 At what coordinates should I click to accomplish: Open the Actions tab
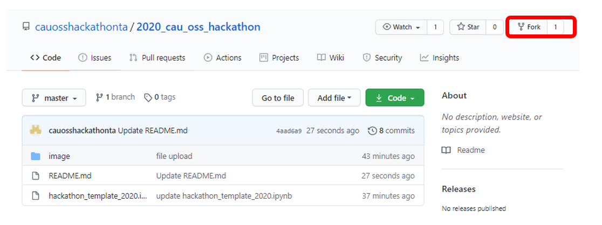[x=223, y=58]
